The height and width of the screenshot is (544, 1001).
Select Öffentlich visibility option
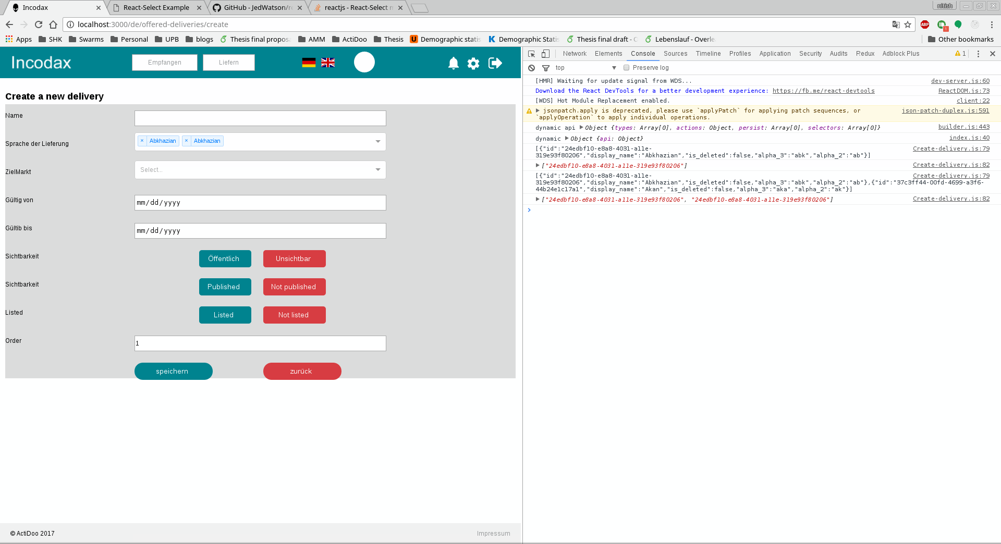pos(225,258)
